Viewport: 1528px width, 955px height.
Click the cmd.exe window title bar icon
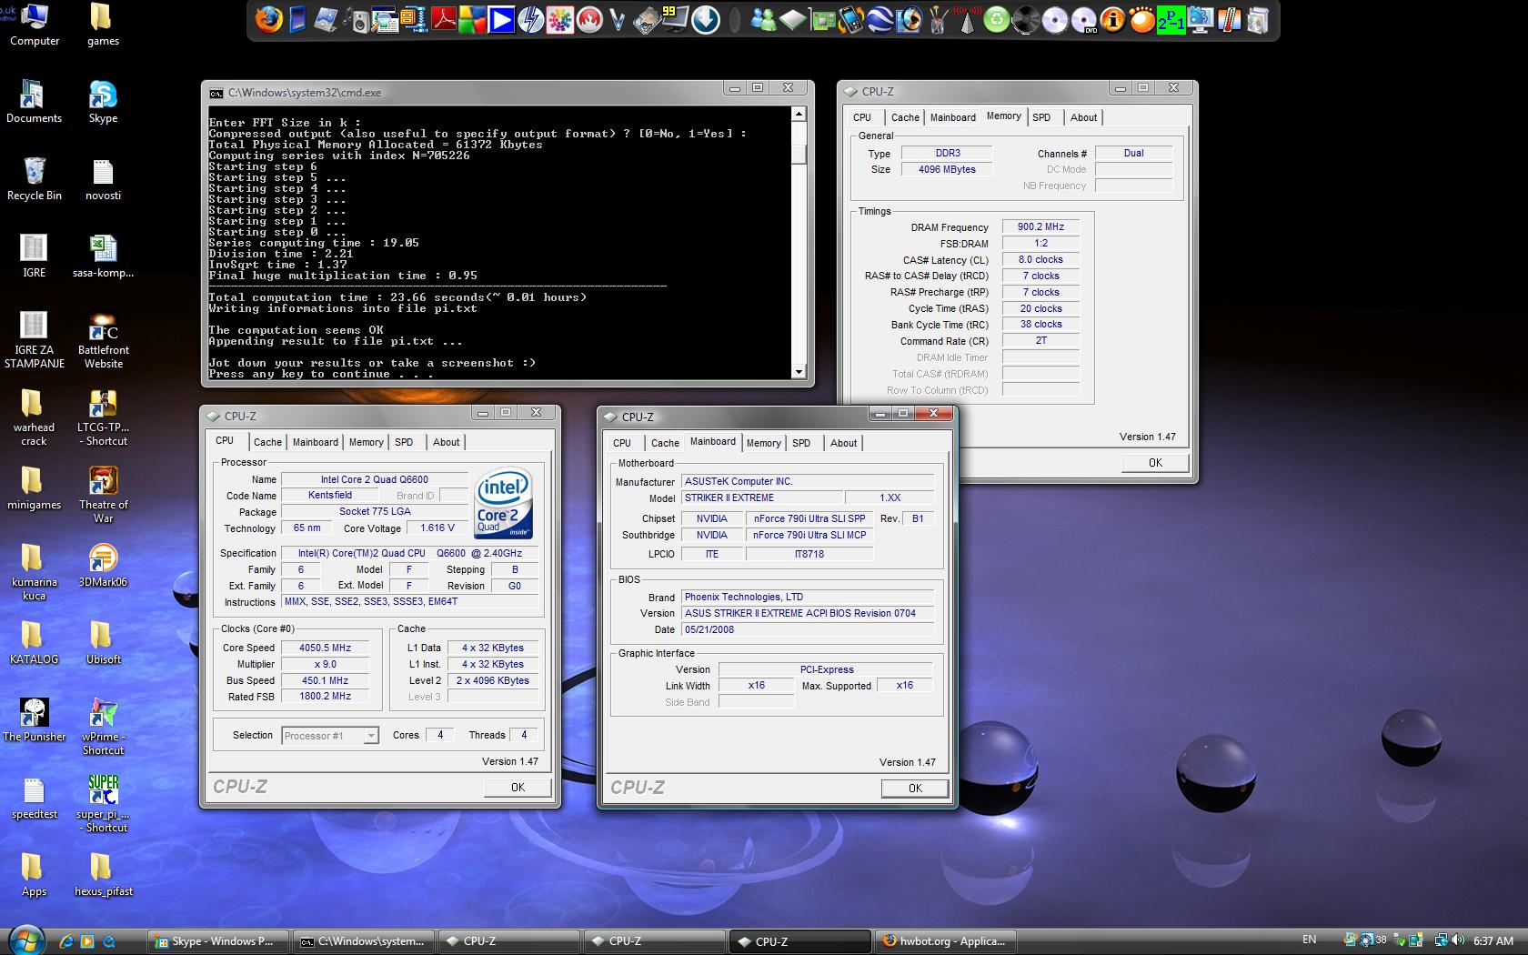(x=216, y=93)
